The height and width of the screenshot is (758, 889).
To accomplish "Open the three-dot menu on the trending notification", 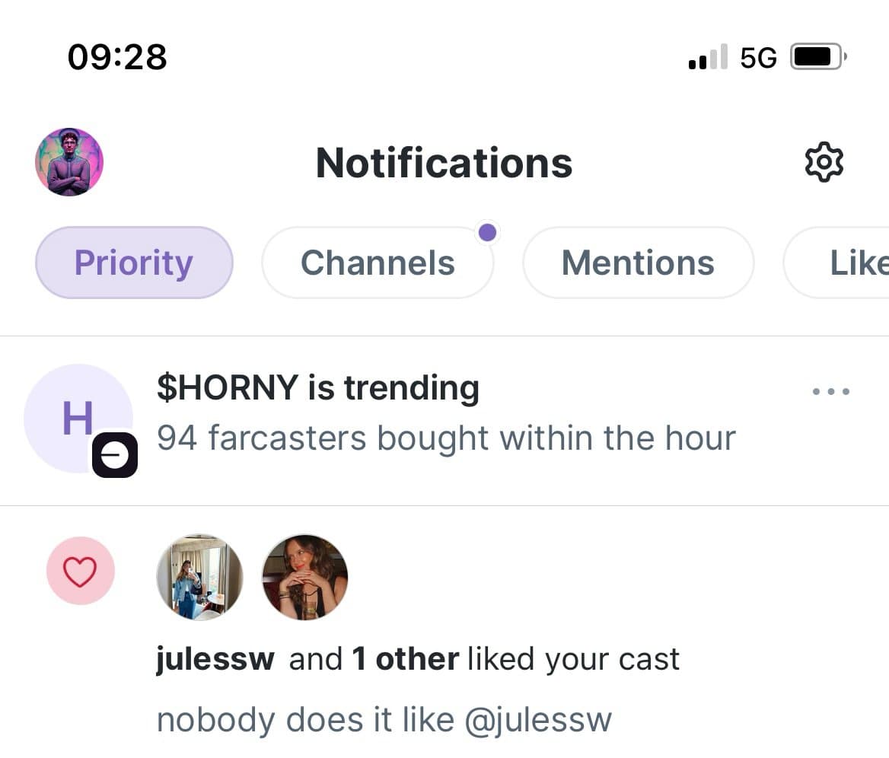I will (x=830, y=391).
